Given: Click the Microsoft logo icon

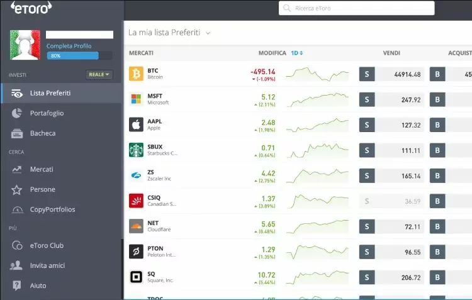Looking at the screenshot, I should [x=136, y=99].
